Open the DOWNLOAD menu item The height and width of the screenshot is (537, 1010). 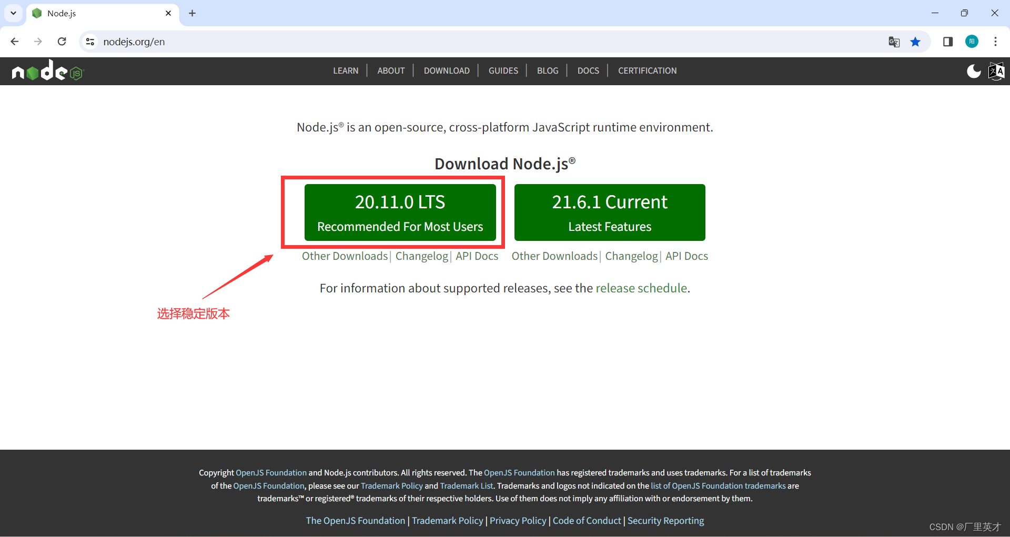(x=447, y=70)
